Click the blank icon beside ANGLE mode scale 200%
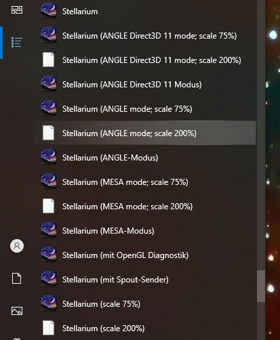 49,133
